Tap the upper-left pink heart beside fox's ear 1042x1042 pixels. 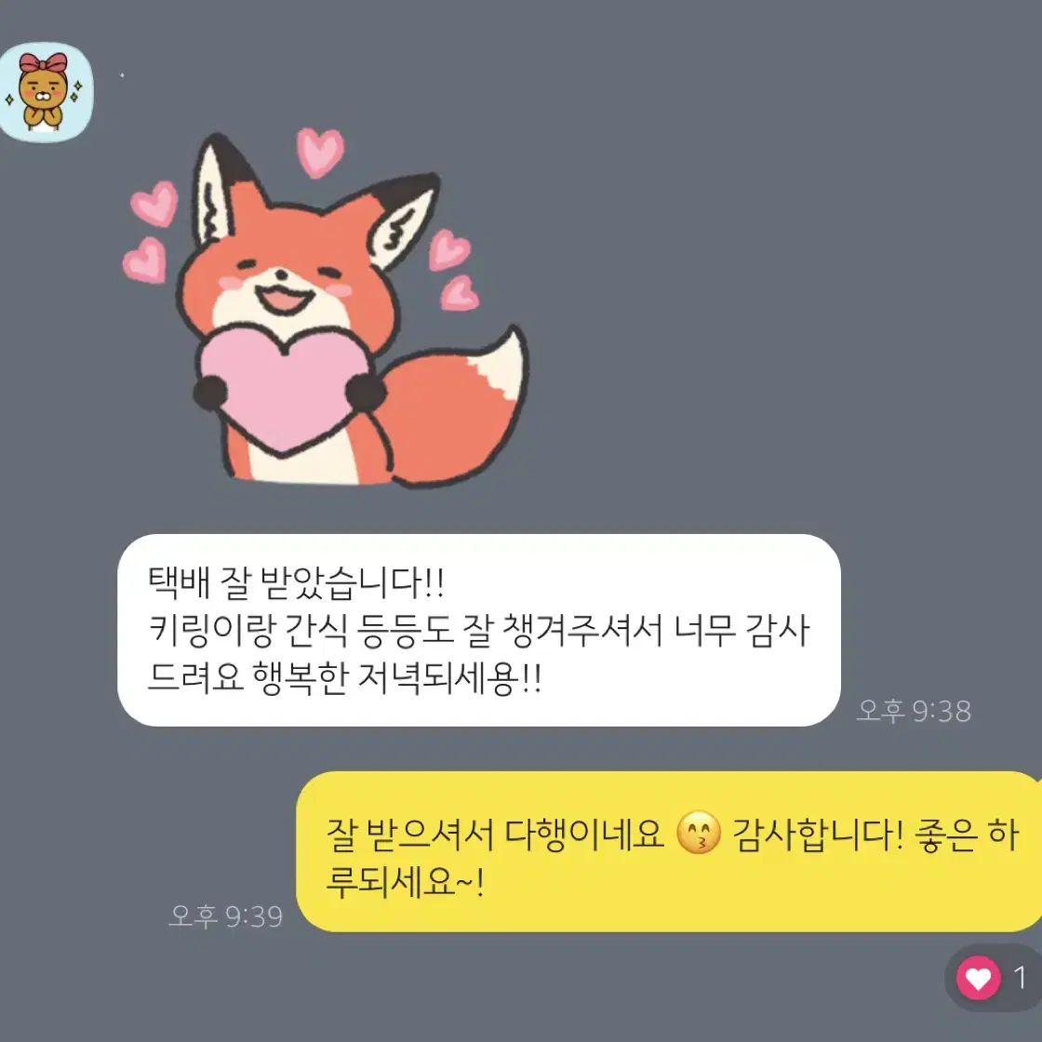(154, 204)
